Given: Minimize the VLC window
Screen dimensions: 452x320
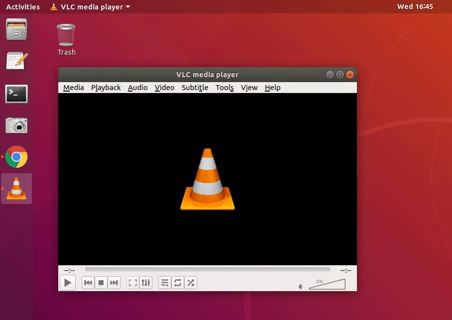Looking at the screenshot, I should pos(330,75).
